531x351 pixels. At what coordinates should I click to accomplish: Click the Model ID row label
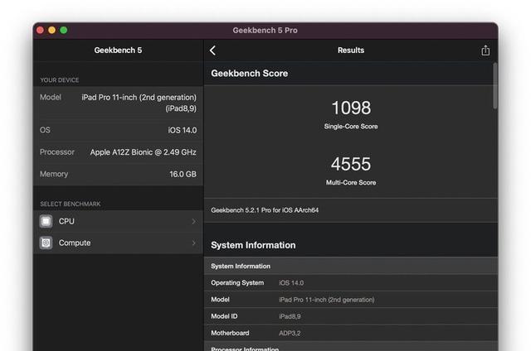click(224, 316)
